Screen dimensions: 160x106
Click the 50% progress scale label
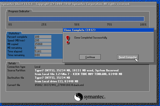(77, 24)
